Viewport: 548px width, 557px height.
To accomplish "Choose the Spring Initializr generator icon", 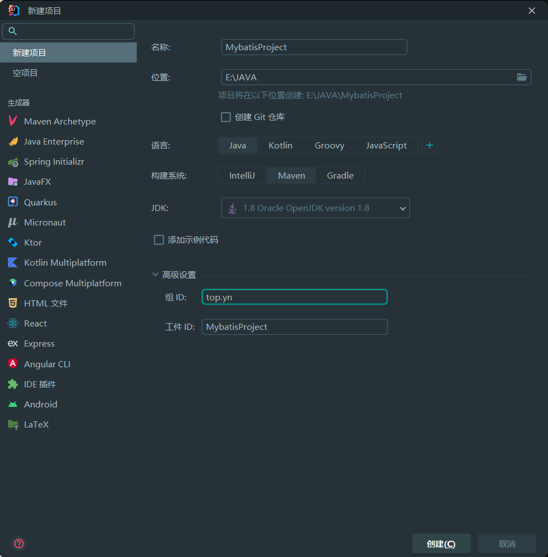I will pyautogui.click(x=13, y=162).
